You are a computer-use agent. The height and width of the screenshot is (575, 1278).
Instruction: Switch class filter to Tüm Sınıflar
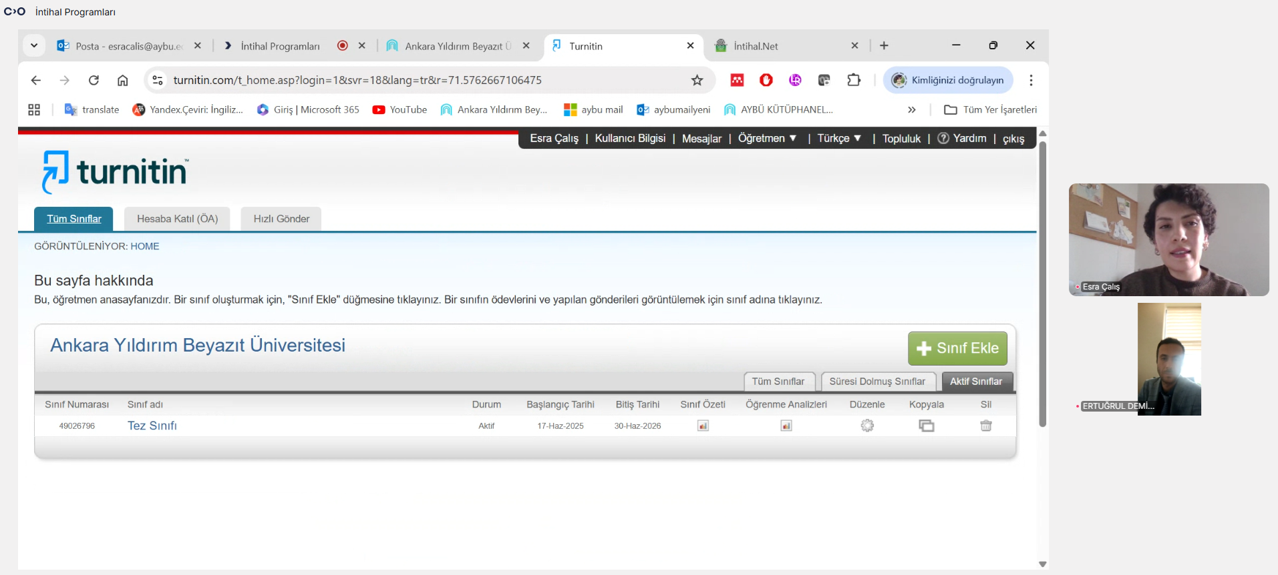tap(778, 382)
